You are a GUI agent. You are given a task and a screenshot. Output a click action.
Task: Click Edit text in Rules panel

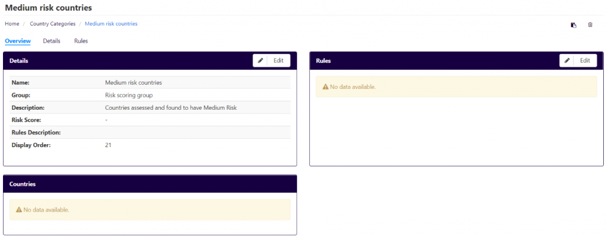tap(585, 60)
